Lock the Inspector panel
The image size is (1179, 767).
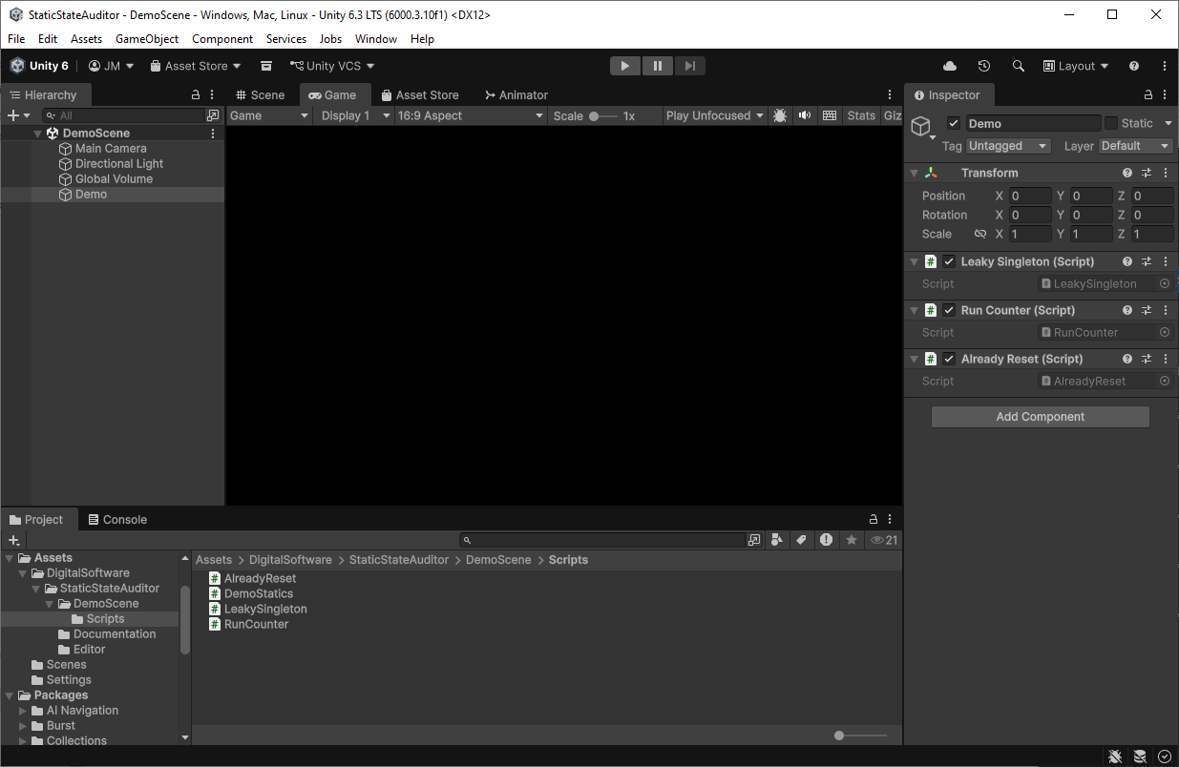pyautogui.click(x=1148, y=95)
